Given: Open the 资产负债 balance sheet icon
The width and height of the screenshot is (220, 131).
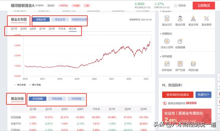Looking at the screenshot, I should (180, 64).
